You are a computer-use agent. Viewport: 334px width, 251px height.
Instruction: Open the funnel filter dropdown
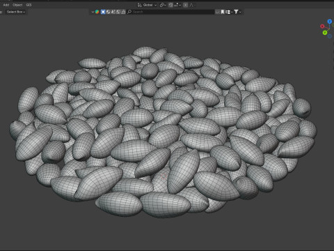tap(237, 12)
